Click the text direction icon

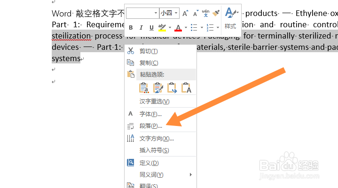point(130,138)
